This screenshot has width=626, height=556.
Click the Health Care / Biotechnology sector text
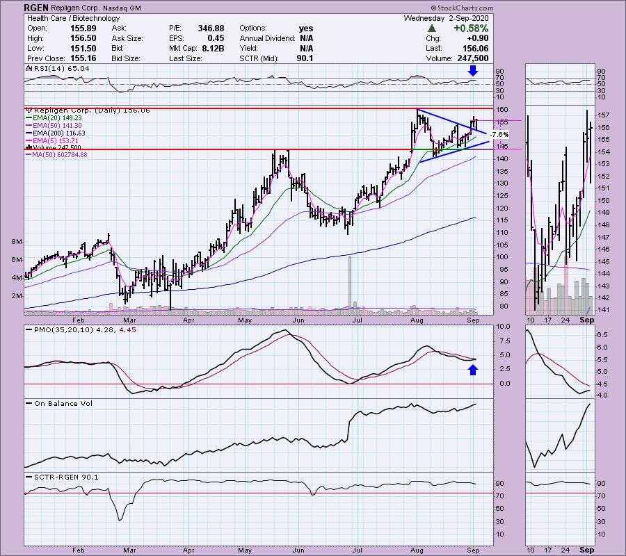tap(74, 18)
